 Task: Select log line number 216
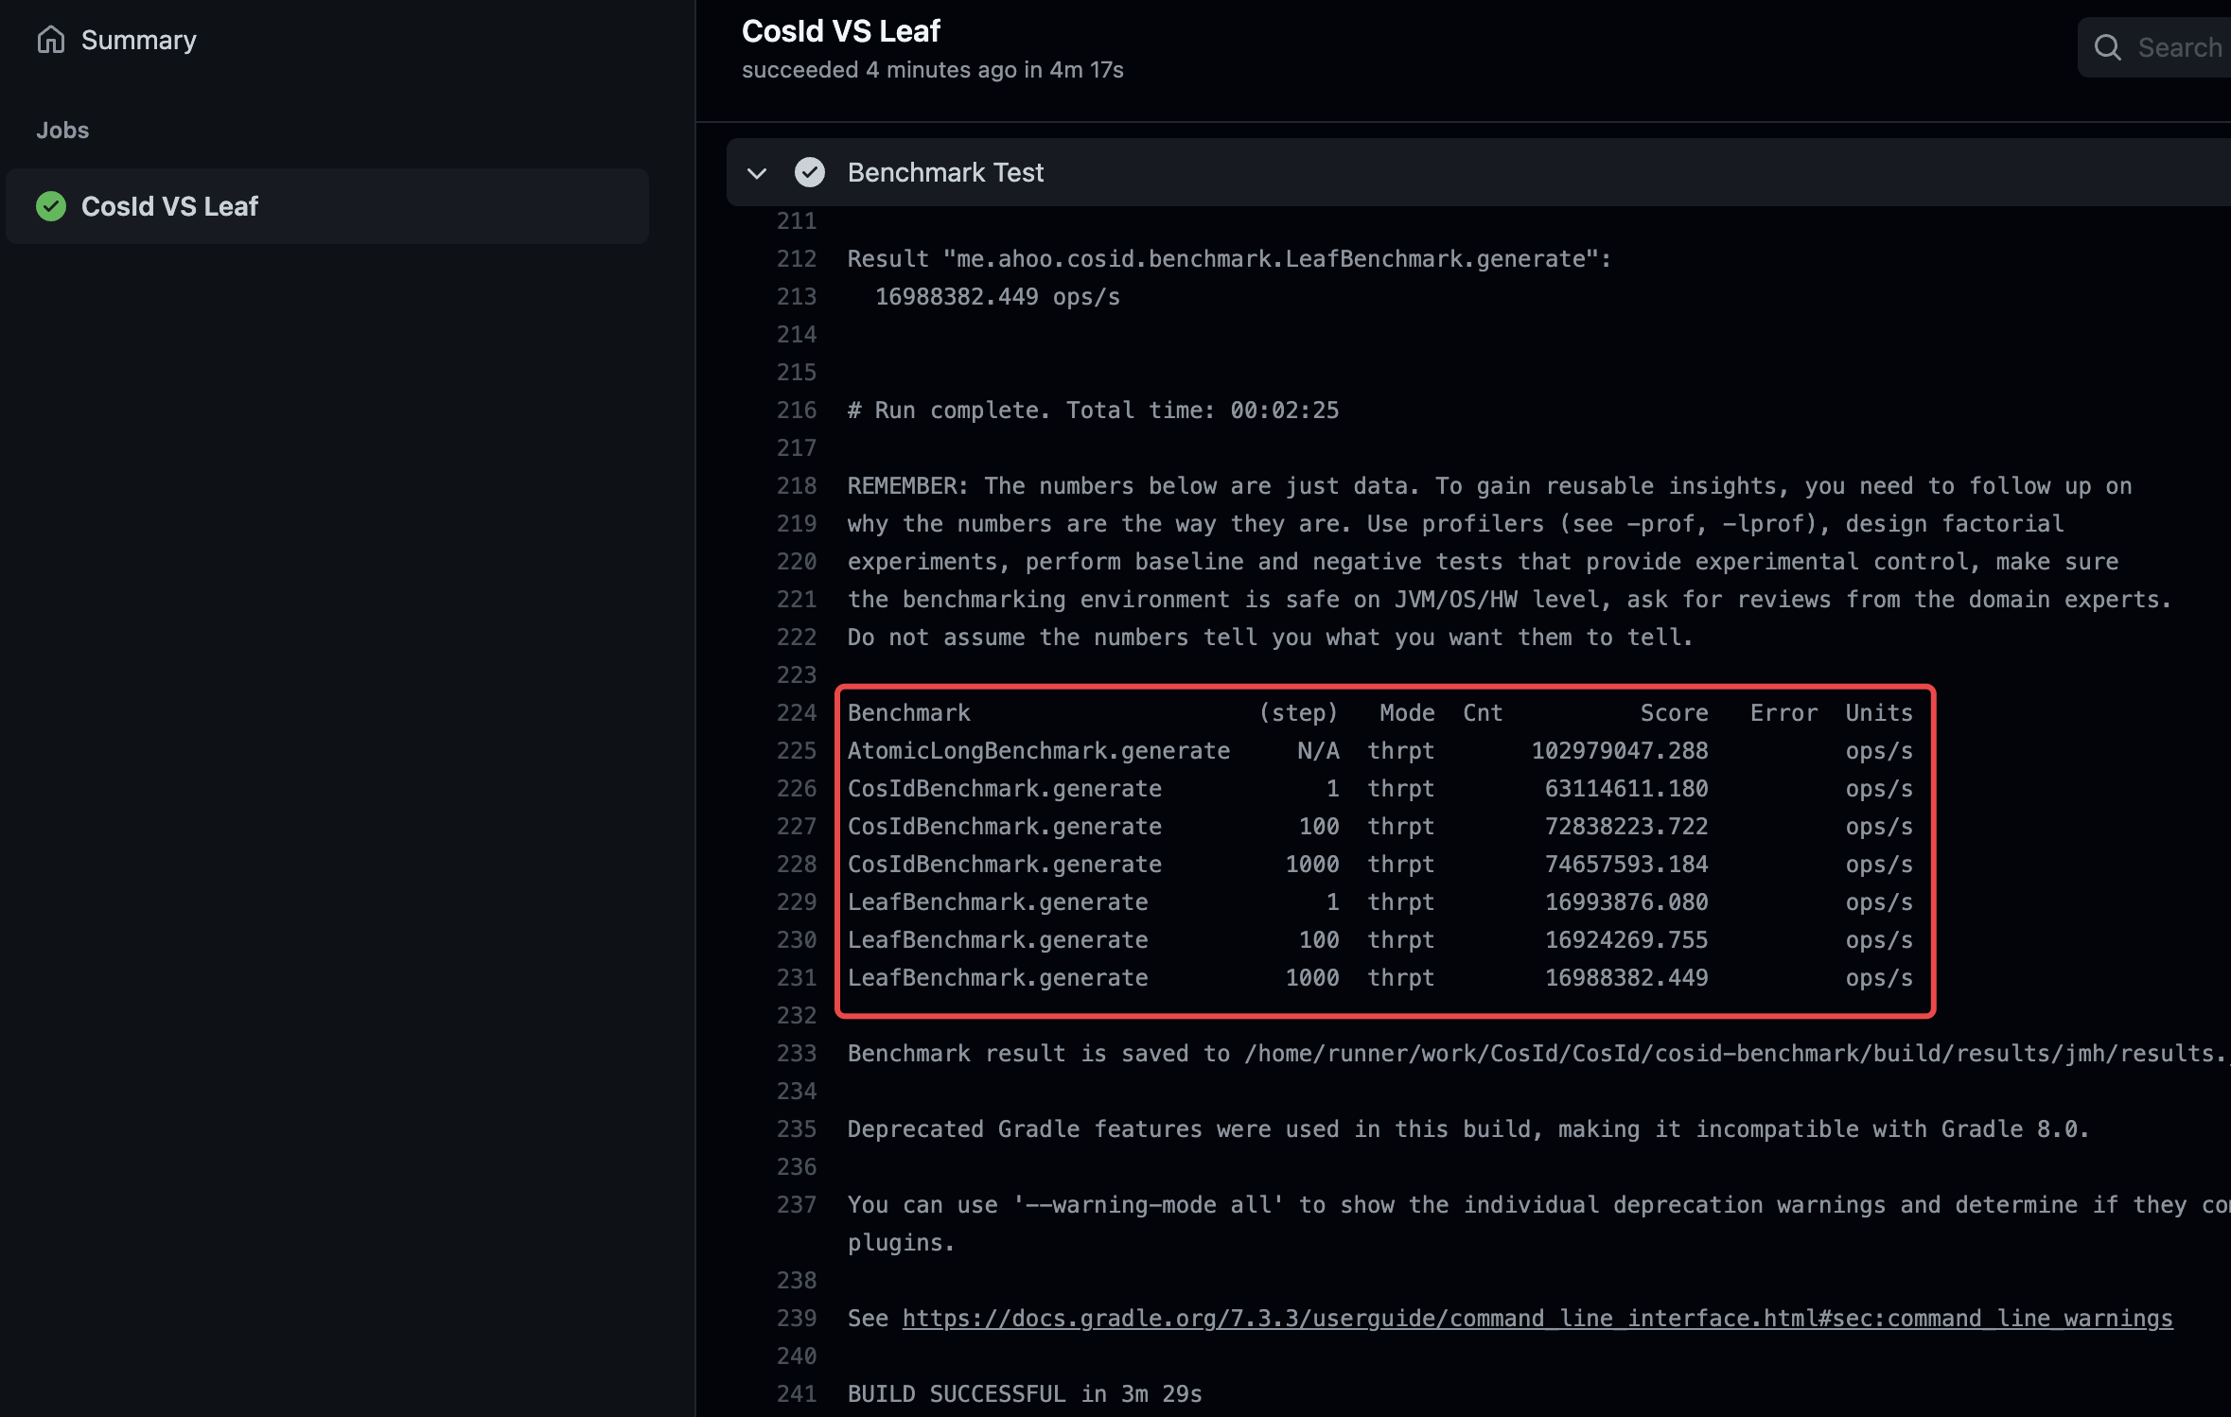(x=797, y=411)
